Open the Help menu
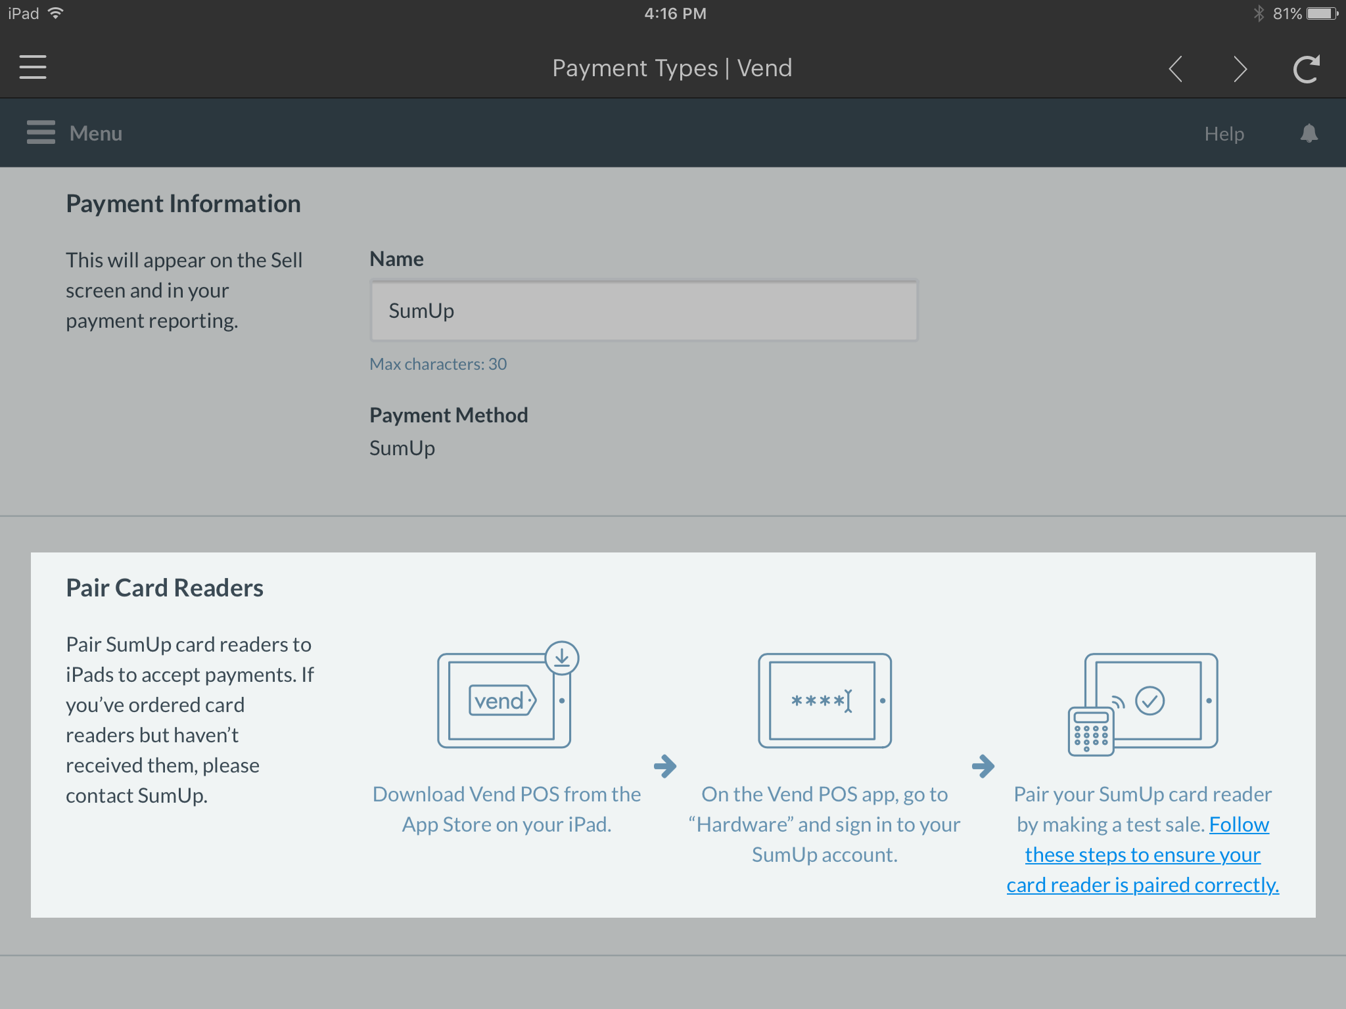Image resolution: width=1346 pixels, height=1009 pixels. click(x=1224, y=133)
